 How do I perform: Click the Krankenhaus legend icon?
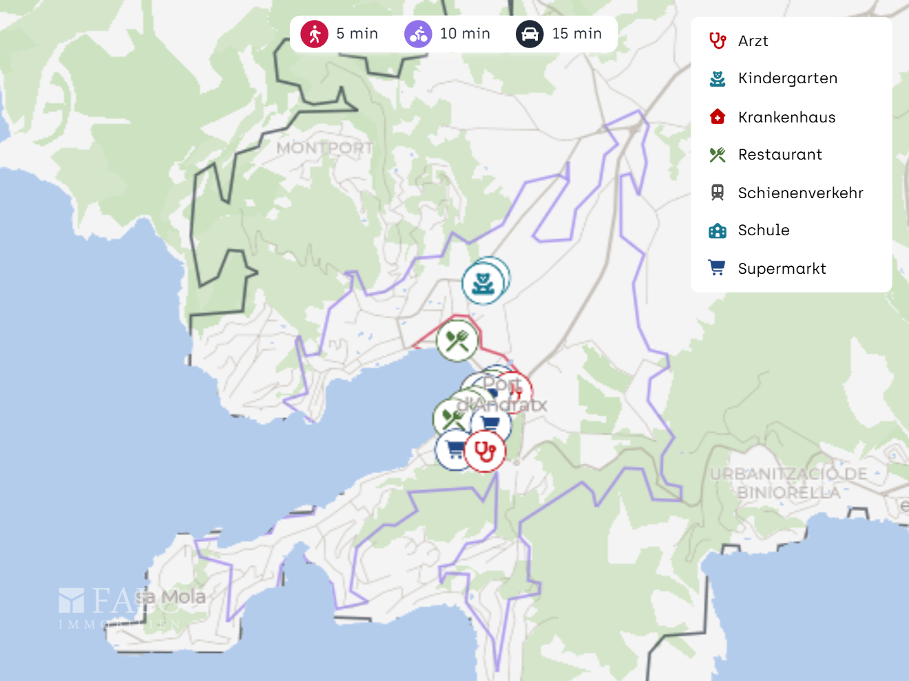coord(718,116)
